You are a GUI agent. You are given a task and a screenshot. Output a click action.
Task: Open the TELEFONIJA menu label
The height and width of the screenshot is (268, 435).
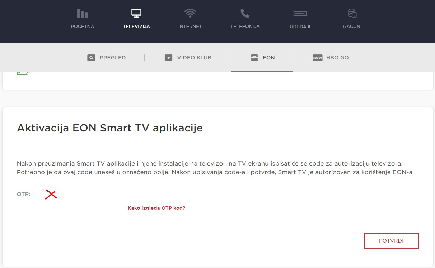(x=245, y=27)
